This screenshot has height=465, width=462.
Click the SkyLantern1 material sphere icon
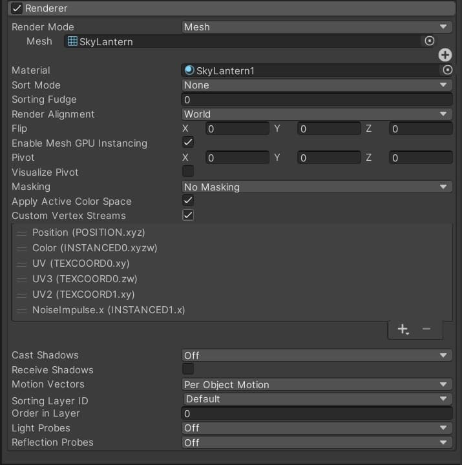click(189, 70)
